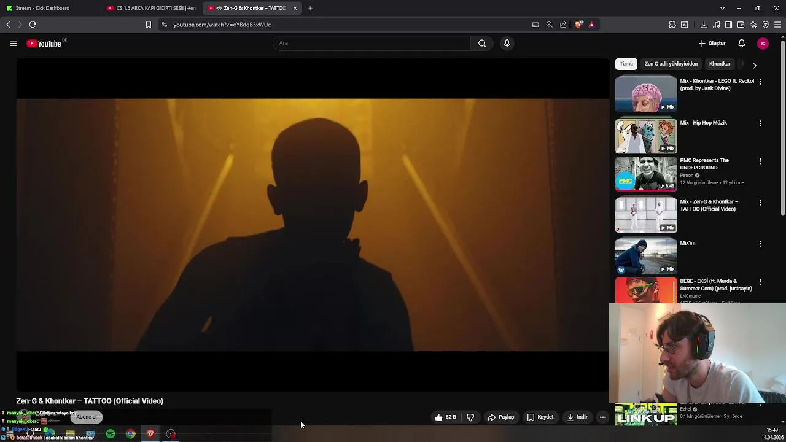
Task: Open options menu for PMC Represents video
Action: pyautogui.click(x=760, y=161)
